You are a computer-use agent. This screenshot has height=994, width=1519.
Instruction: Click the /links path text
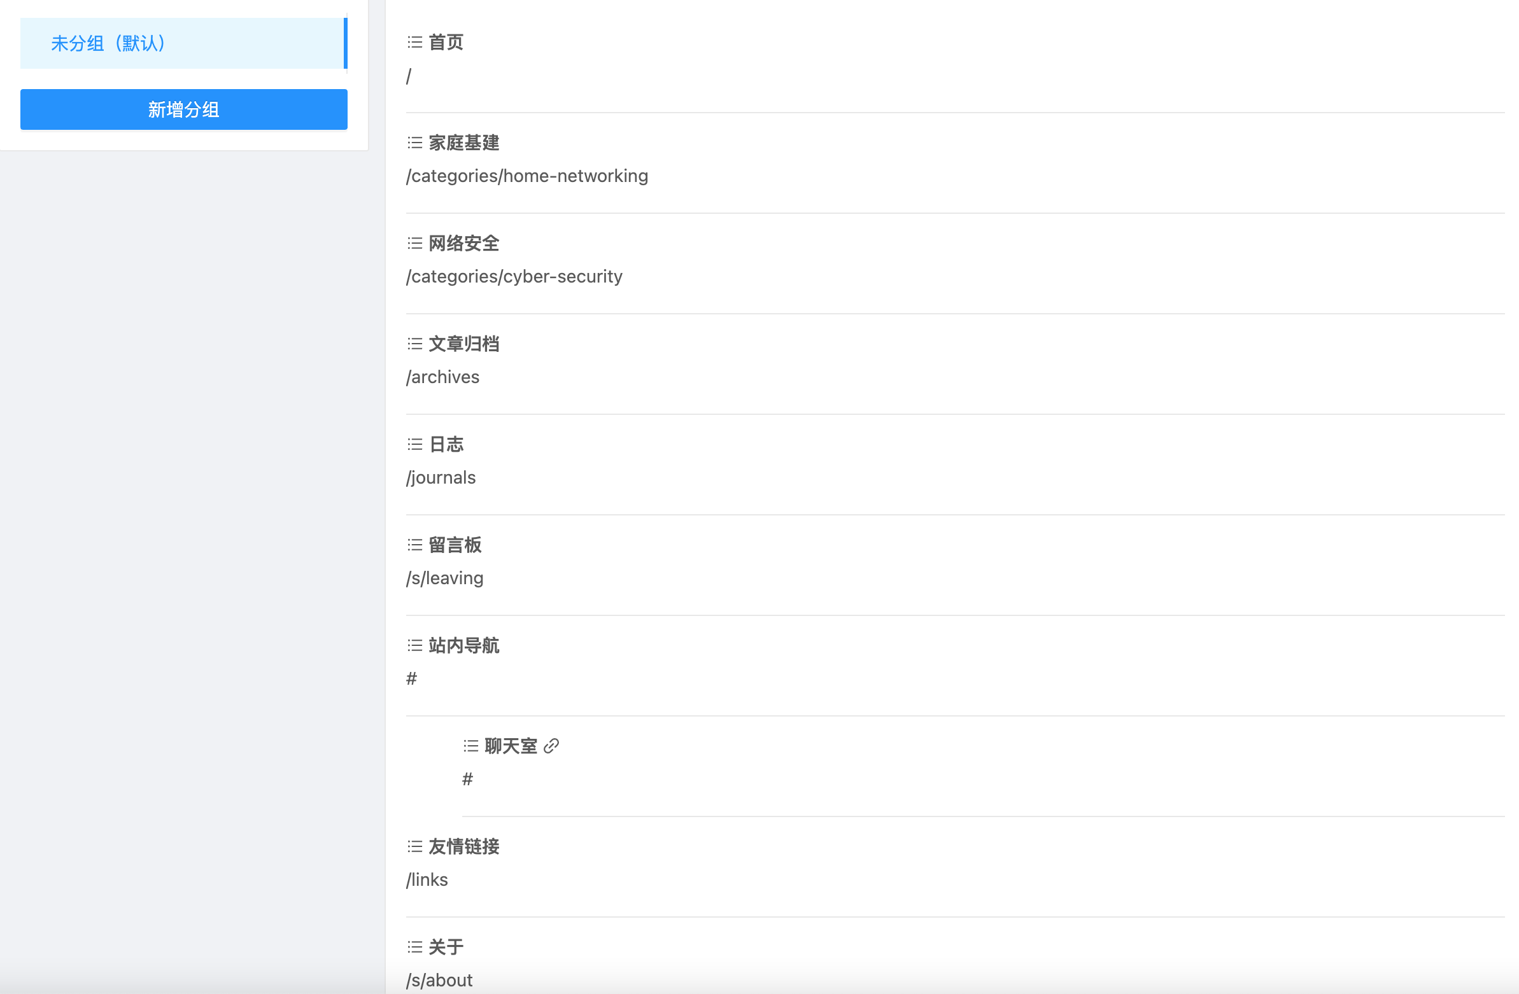427,881
